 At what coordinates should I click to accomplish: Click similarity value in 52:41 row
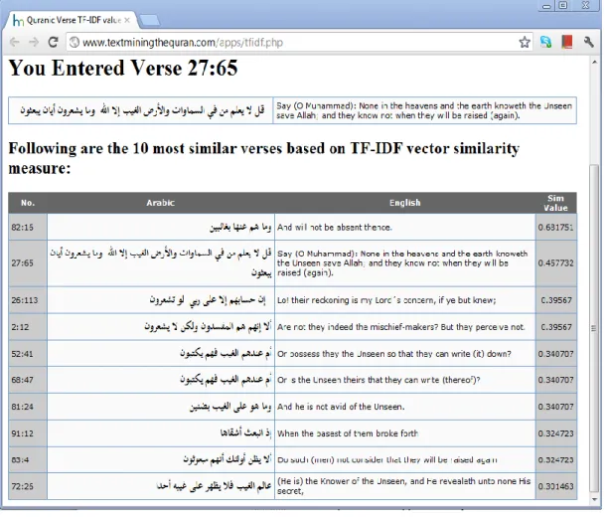[558, 355]
